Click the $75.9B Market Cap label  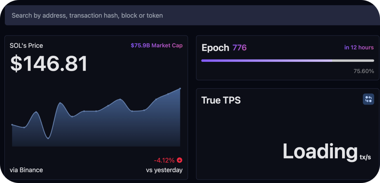click(x=157, y=45)
